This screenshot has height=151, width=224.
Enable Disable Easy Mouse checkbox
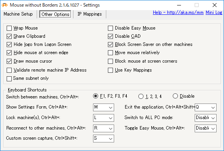pos(110,28)
